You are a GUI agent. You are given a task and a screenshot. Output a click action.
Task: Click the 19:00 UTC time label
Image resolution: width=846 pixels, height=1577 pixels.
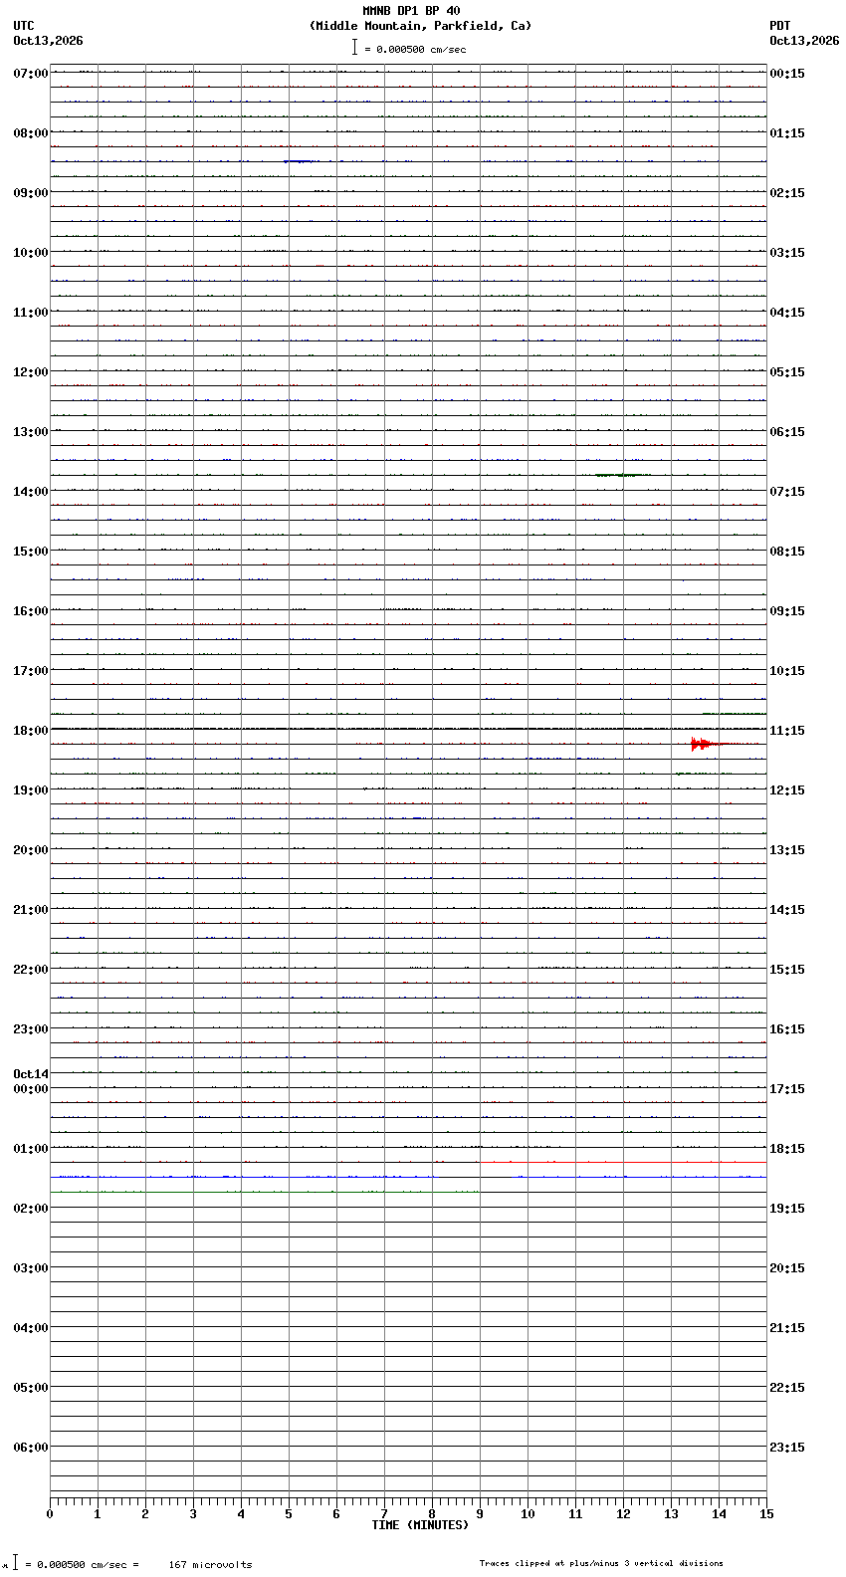(31, 790)
